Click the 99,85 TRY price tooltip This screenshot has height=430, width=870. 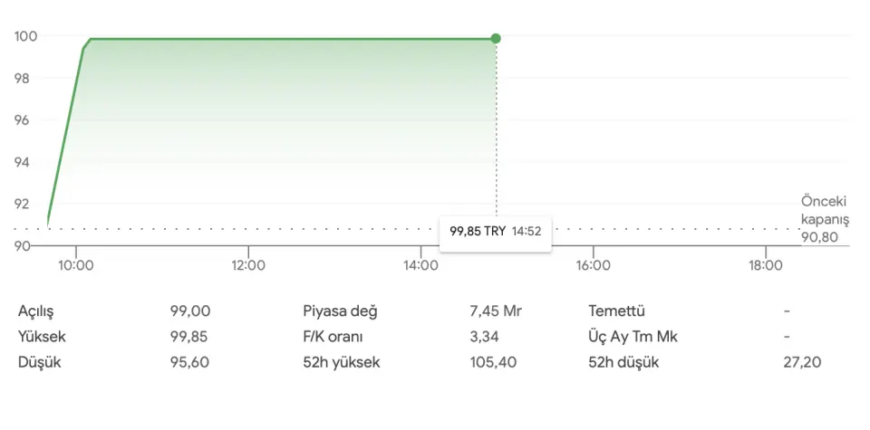coord(495,231)
